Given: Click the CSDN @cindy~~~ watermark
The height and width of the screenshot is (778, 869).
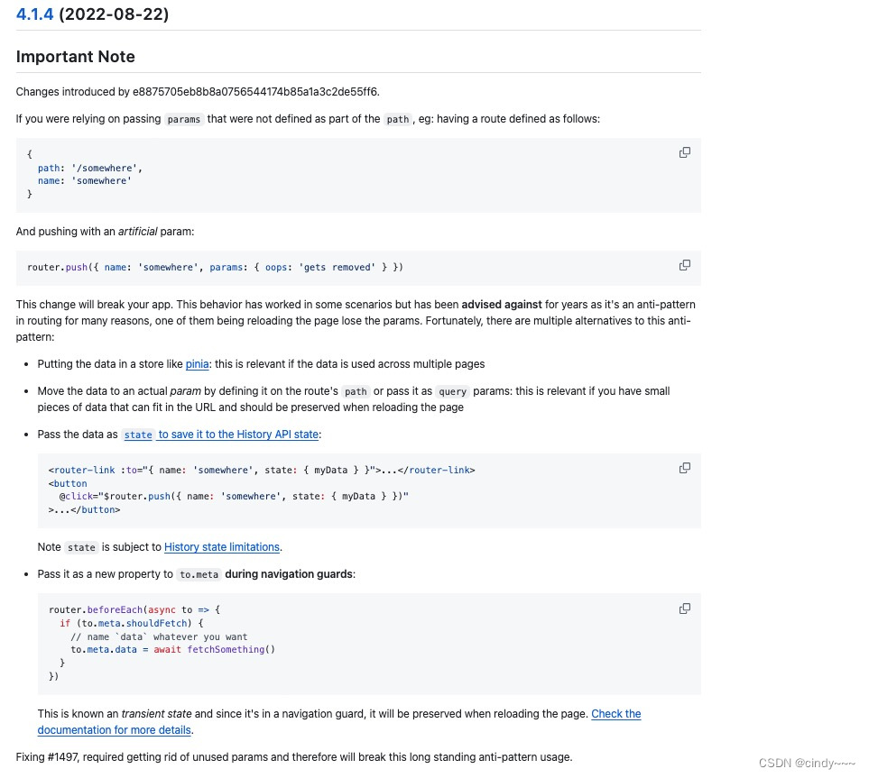Looking at the screenshot, I should (x=806, y=763).
